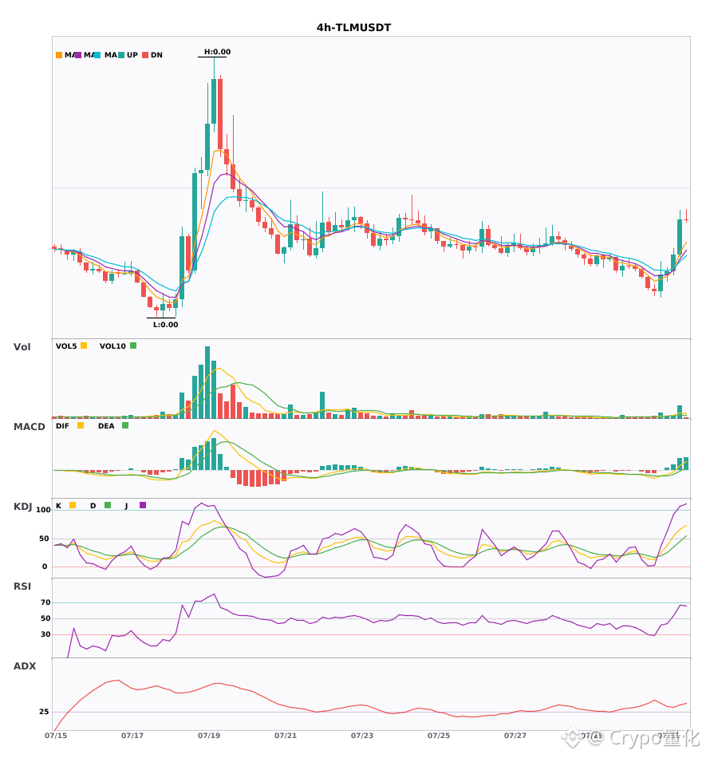The width and height of the screenshot is (706, 758).
Task: Click the 70 level on the RSI axis
Action: click(45, 602)
